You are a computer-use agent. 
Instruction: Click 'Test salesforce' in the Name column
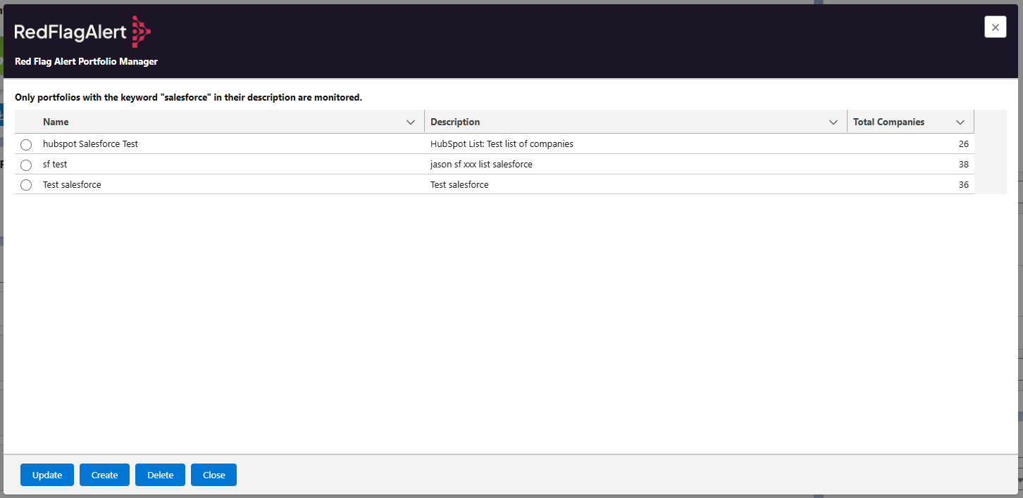pos(72,184)
